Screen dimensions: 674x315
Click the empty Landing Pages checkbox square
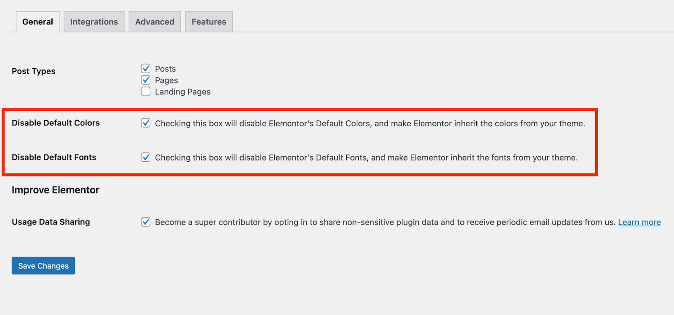pos(146,91)
